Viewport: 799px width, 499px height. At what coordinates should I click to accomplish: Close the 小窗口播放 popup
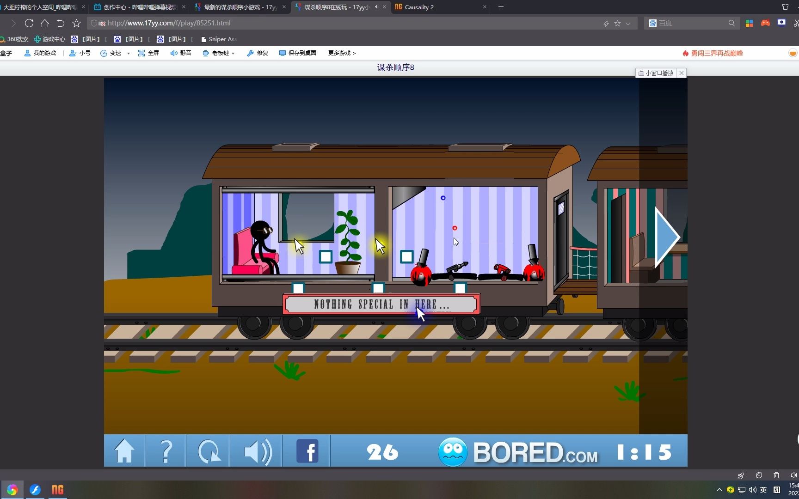click(681, 73)
